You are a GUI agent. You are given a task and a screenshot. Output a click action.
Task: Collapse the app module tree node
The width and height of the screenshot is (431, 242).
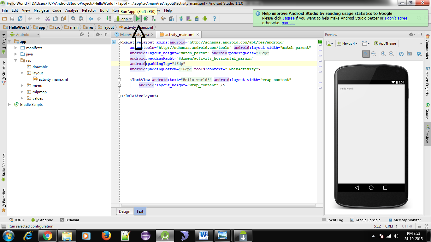click(10, 42)
